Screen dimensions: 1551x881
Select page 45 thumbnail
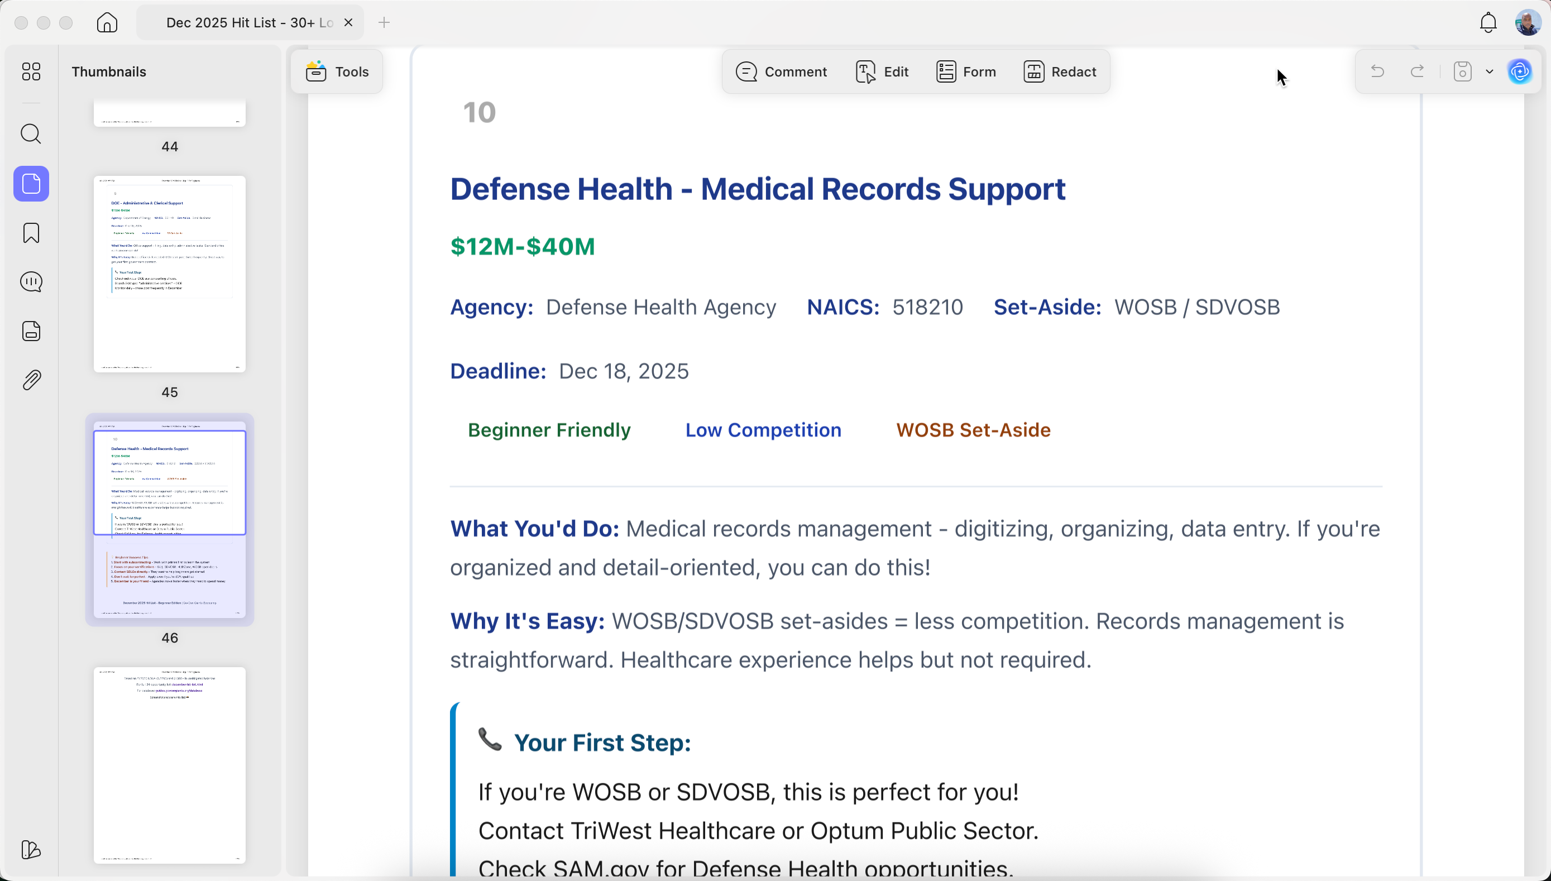pyautogui.click(x=169, y=274)
